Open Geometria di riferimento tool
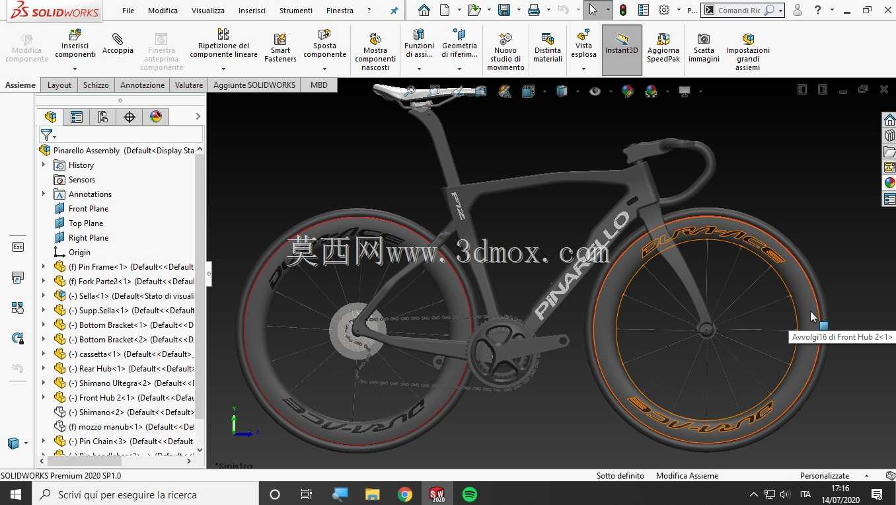The image size is (896, 505). pyautogui.click(x=459, y=44)
